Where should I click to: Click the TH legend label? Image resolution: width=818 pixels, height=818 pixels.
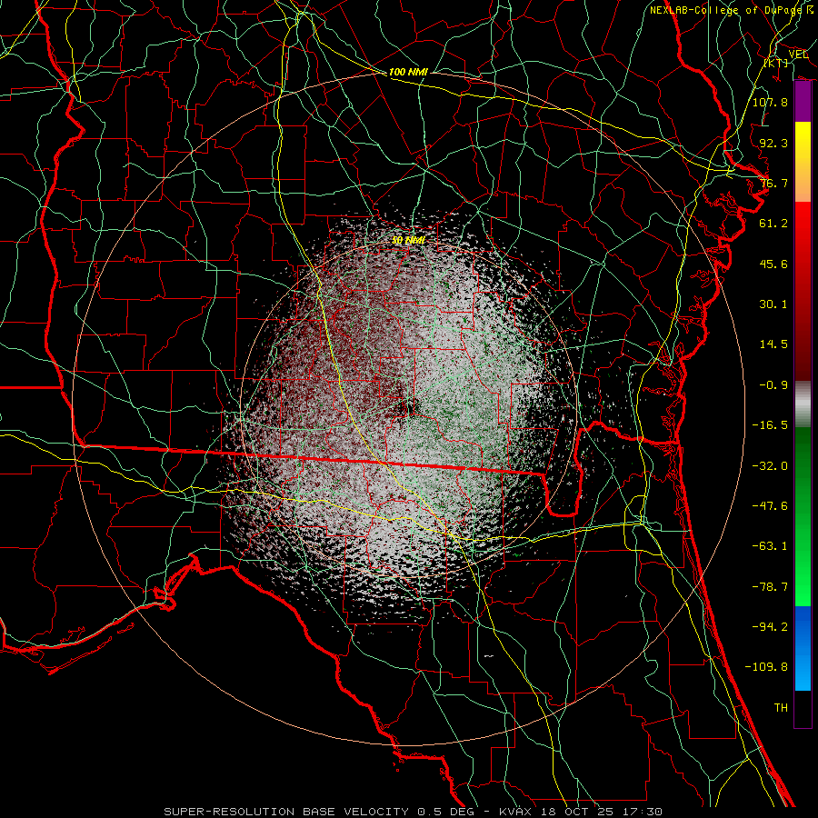pyautogui.click(x=781, y=708)
